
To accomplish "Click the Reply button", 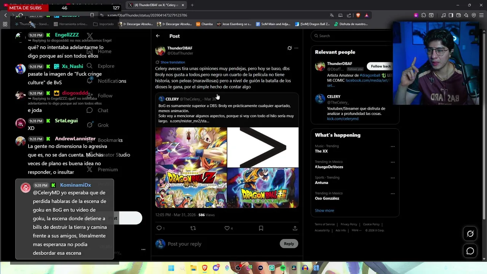I will point(289,244).
